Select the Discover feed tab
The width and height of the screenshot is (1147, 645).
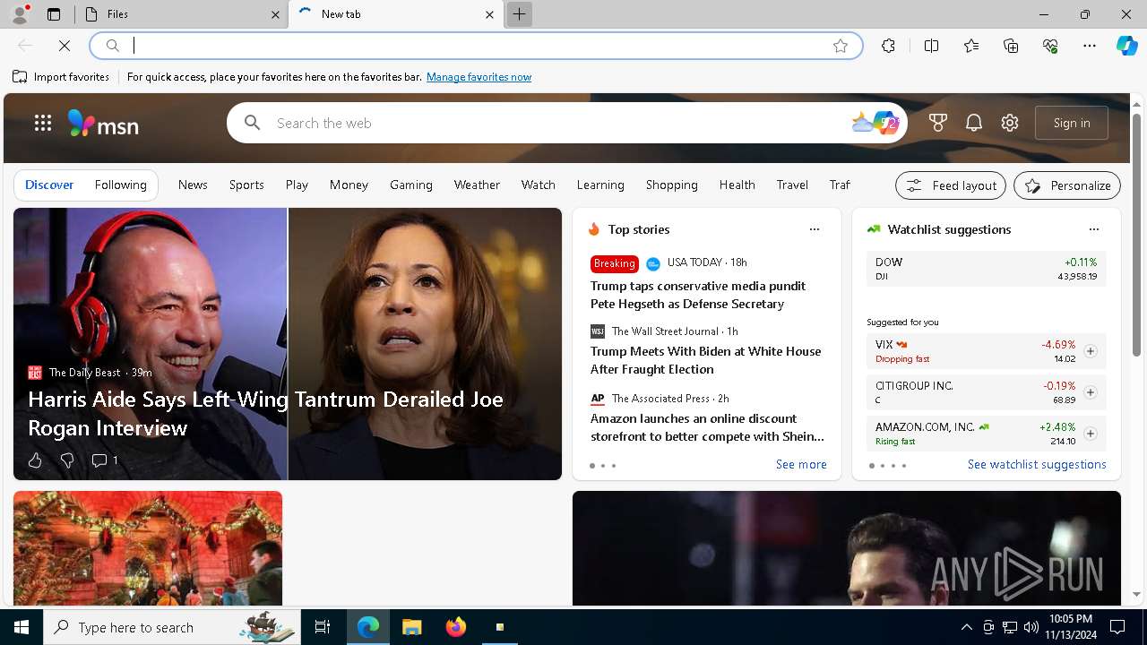coord(49,185)
